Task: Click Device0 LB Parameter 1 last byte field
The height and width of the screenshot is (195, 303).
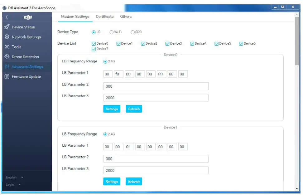Action: pos(183,74)
